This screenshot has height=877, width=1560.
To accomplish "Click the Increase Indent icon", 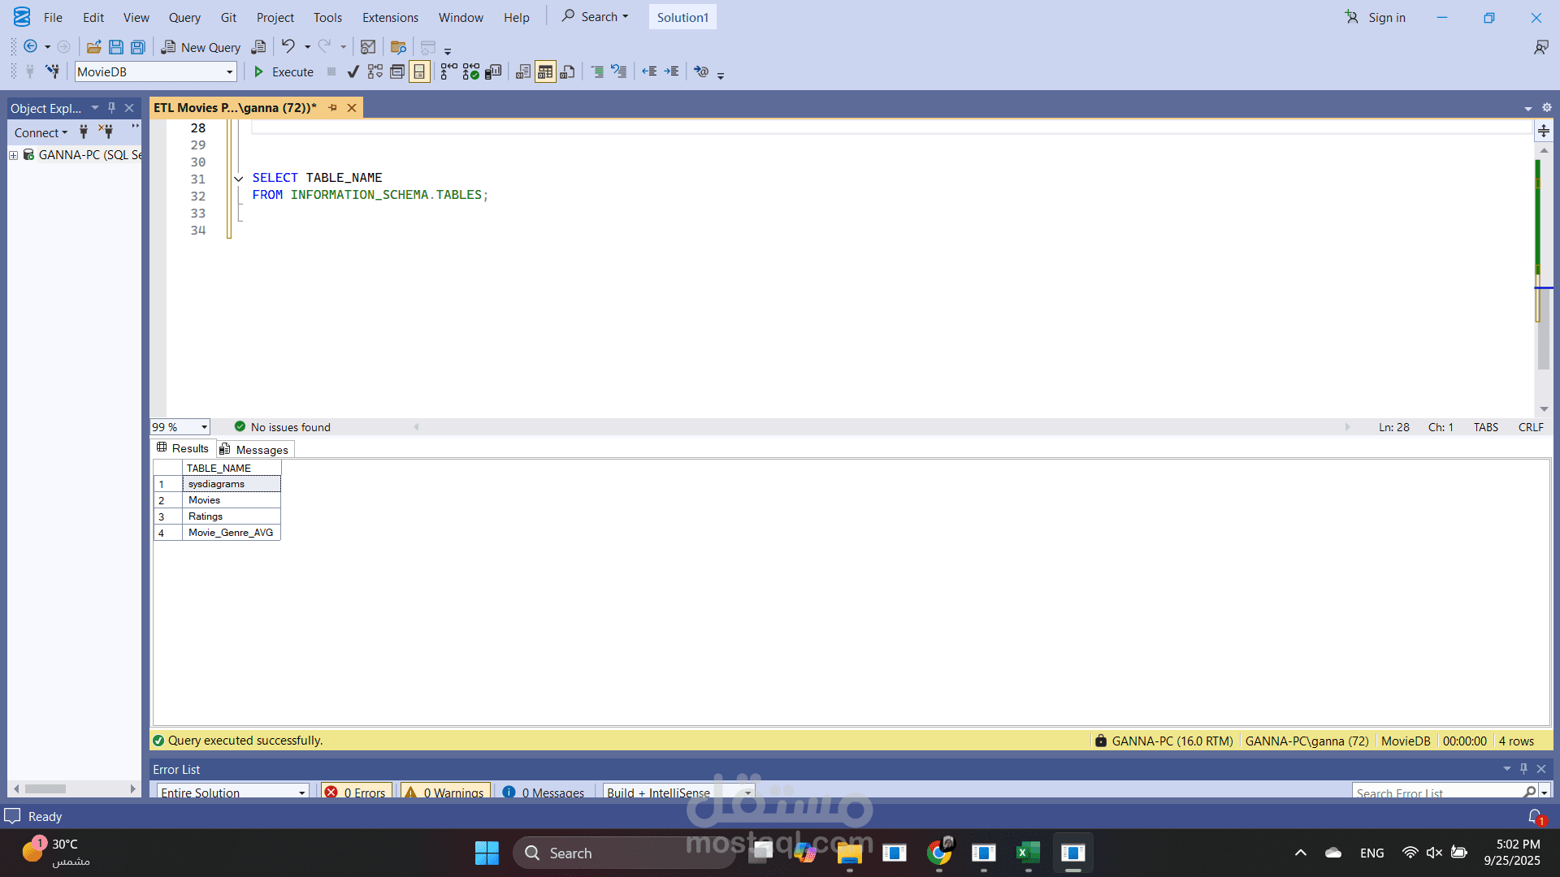I will (671, 71).
